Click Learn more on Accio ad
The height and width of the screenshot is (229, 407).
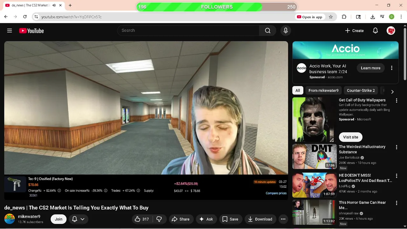point(370,68)
